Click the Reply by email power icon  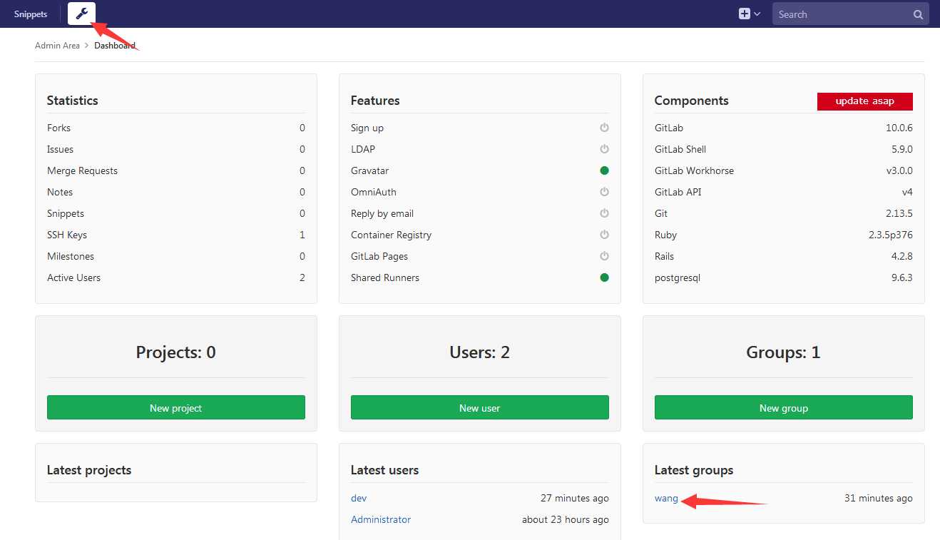(x=604, y=213)
